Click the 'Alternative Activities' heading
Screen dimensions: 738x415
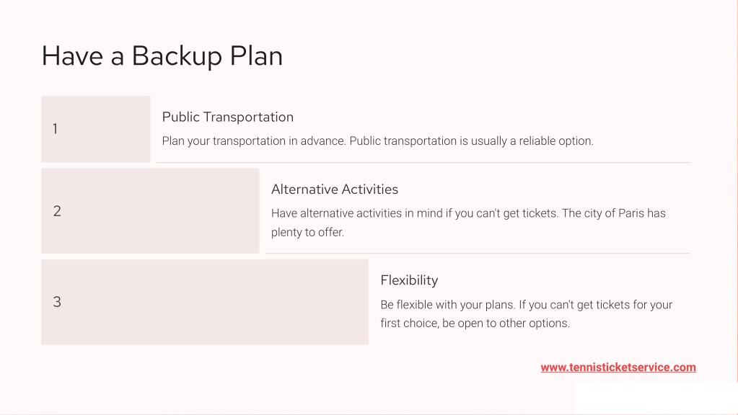[335, 189]
